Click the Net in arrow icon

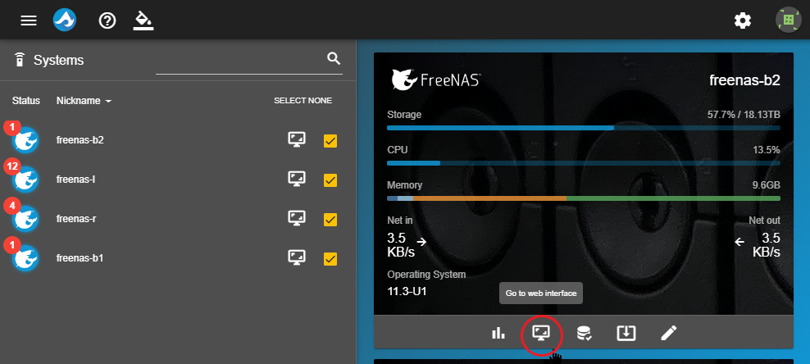pos(421,241)
